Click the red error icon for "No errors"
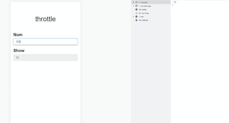229x123 pixels. tap(137, 9)
